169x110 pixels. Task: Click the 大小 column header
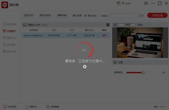pyautogui.click(x=72, y=30)
